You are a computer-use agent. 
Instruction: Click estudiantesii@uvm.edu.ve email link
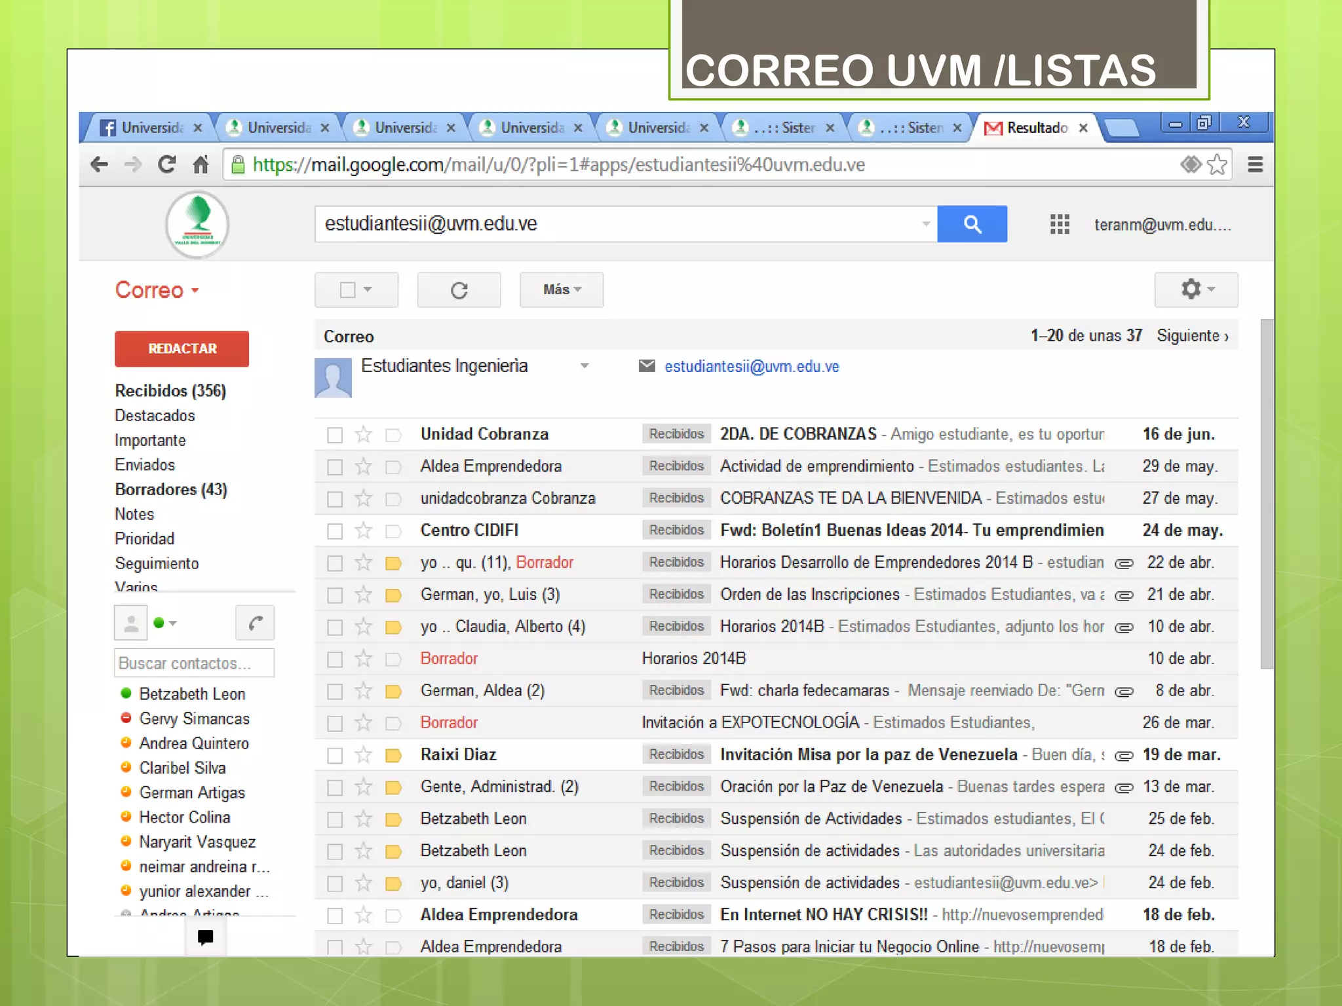(x=752, y=366)
